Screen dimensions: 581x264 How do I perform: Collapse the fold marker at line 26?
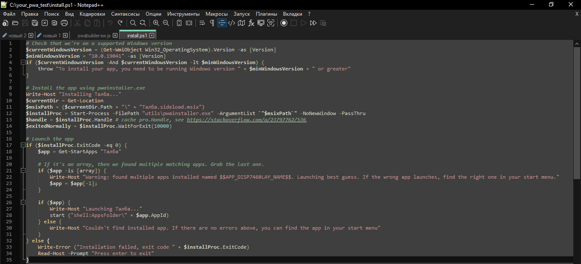click(x=23, y=202)
